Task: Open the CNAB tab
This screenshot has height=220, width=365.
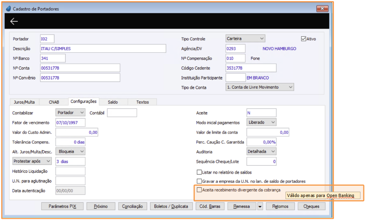Action: pyautogui.click(x=54, y=102)
